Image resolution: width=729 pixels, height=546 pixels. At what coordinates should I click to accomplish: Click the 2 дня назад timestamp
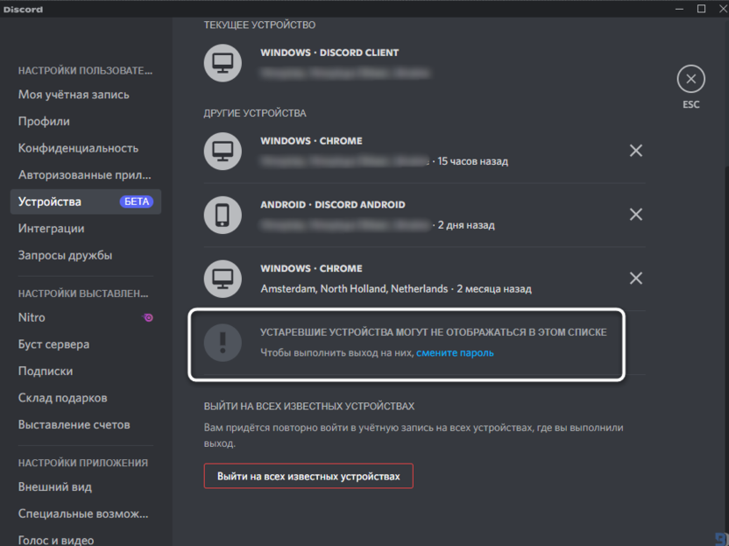point(466,225)
